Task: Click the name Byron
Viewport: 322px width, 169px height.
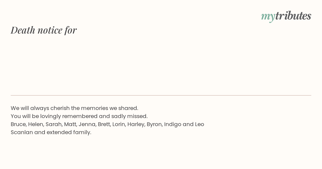Action: point(154,124)
